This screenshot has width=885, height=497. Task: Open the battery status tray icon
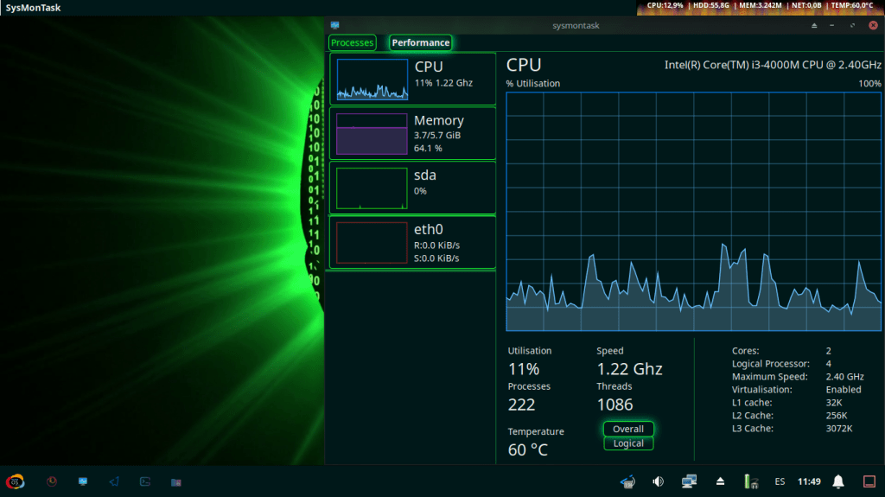751,481
